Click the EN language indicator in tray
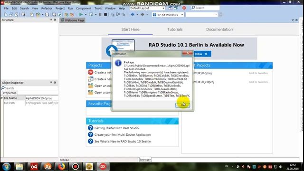 click(x=226, y=166)
